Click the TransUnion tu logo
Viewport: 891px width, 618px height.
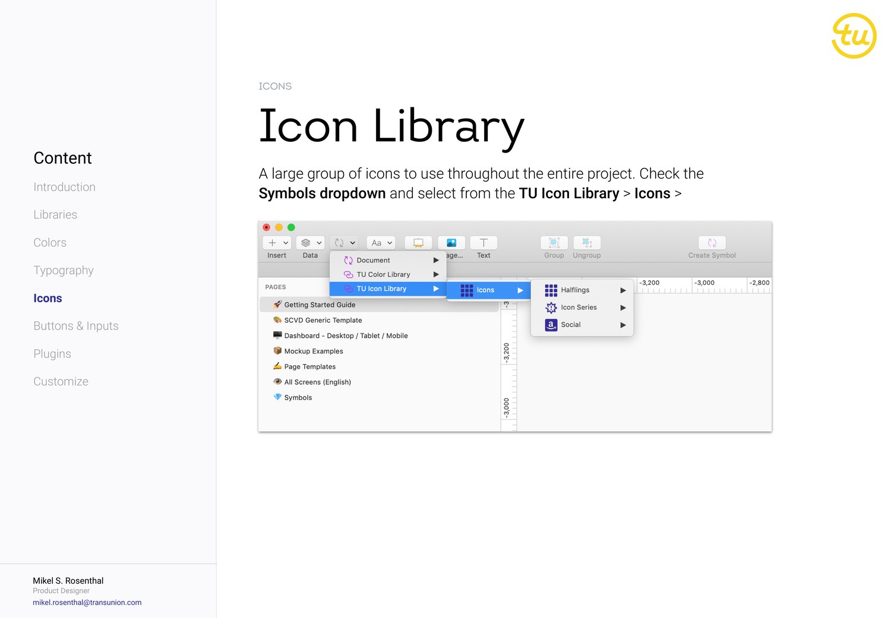854,36
